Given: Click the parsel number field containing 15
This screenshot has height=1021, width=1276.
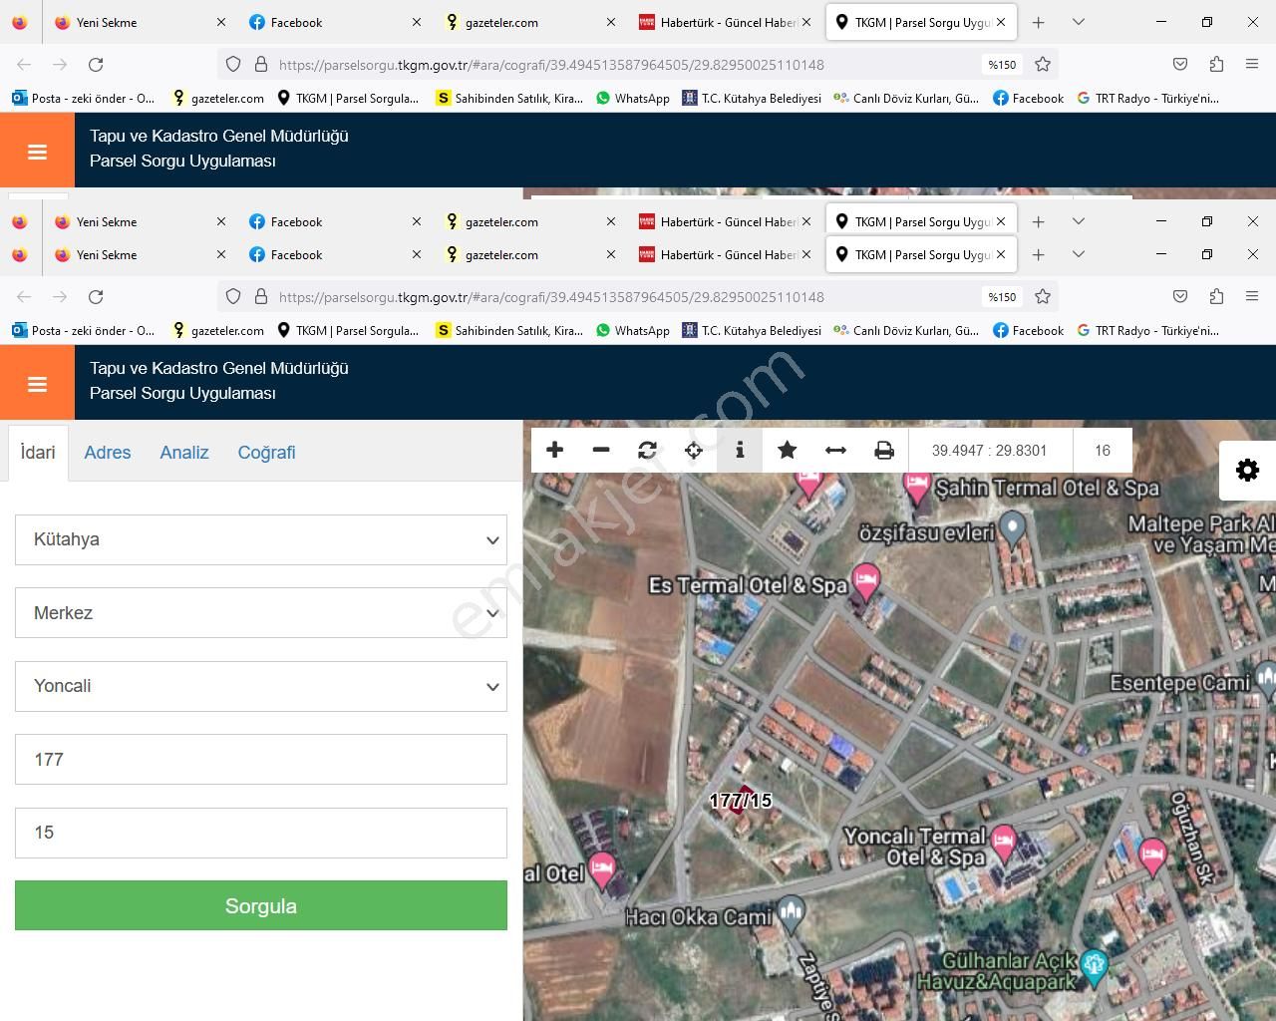Looking at the screenshot, I should [261, 833].
